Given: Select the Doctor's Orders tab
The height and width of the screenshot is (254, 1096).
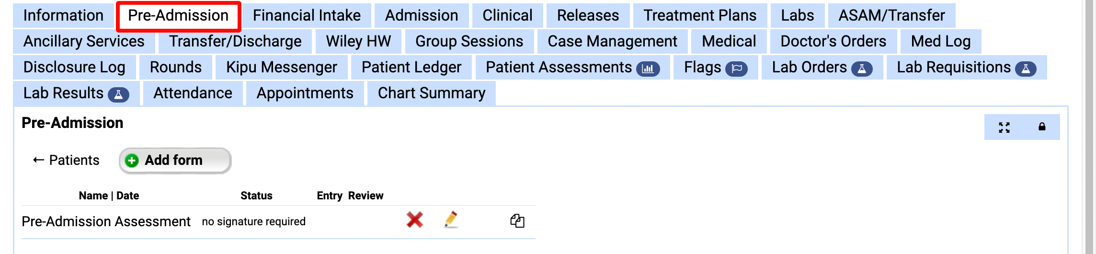Looking at the screenshot, I should (833, 41).
